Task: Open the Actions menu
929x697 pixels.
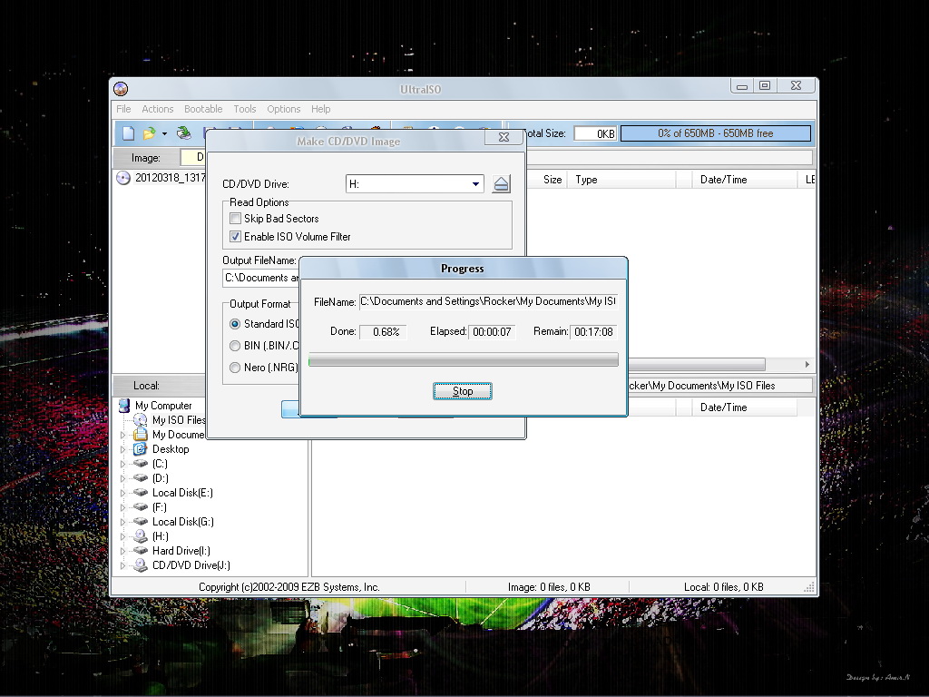Action: (158, 109)
